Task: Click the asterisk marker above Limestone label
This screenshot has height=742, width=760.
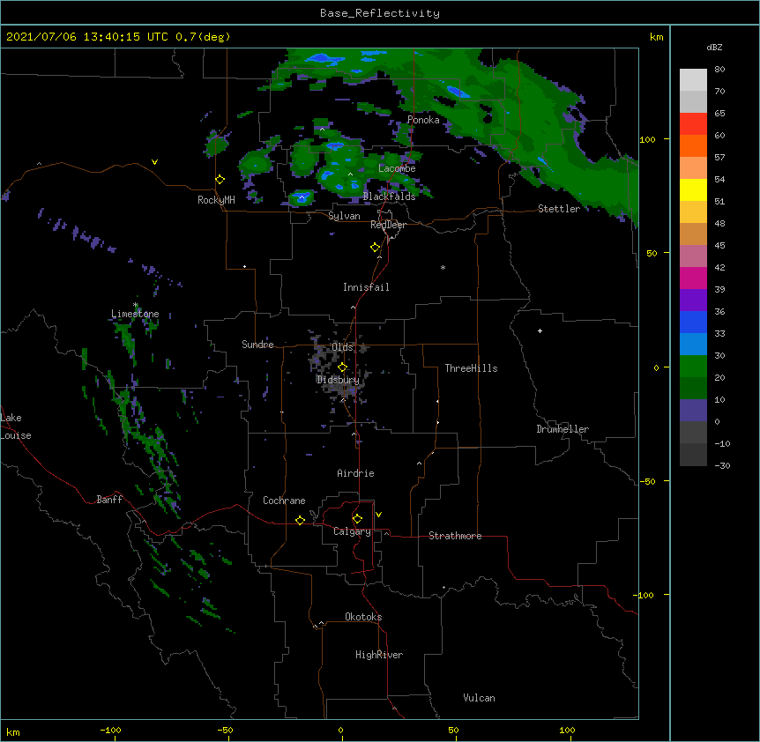Action: coord(135,305)
